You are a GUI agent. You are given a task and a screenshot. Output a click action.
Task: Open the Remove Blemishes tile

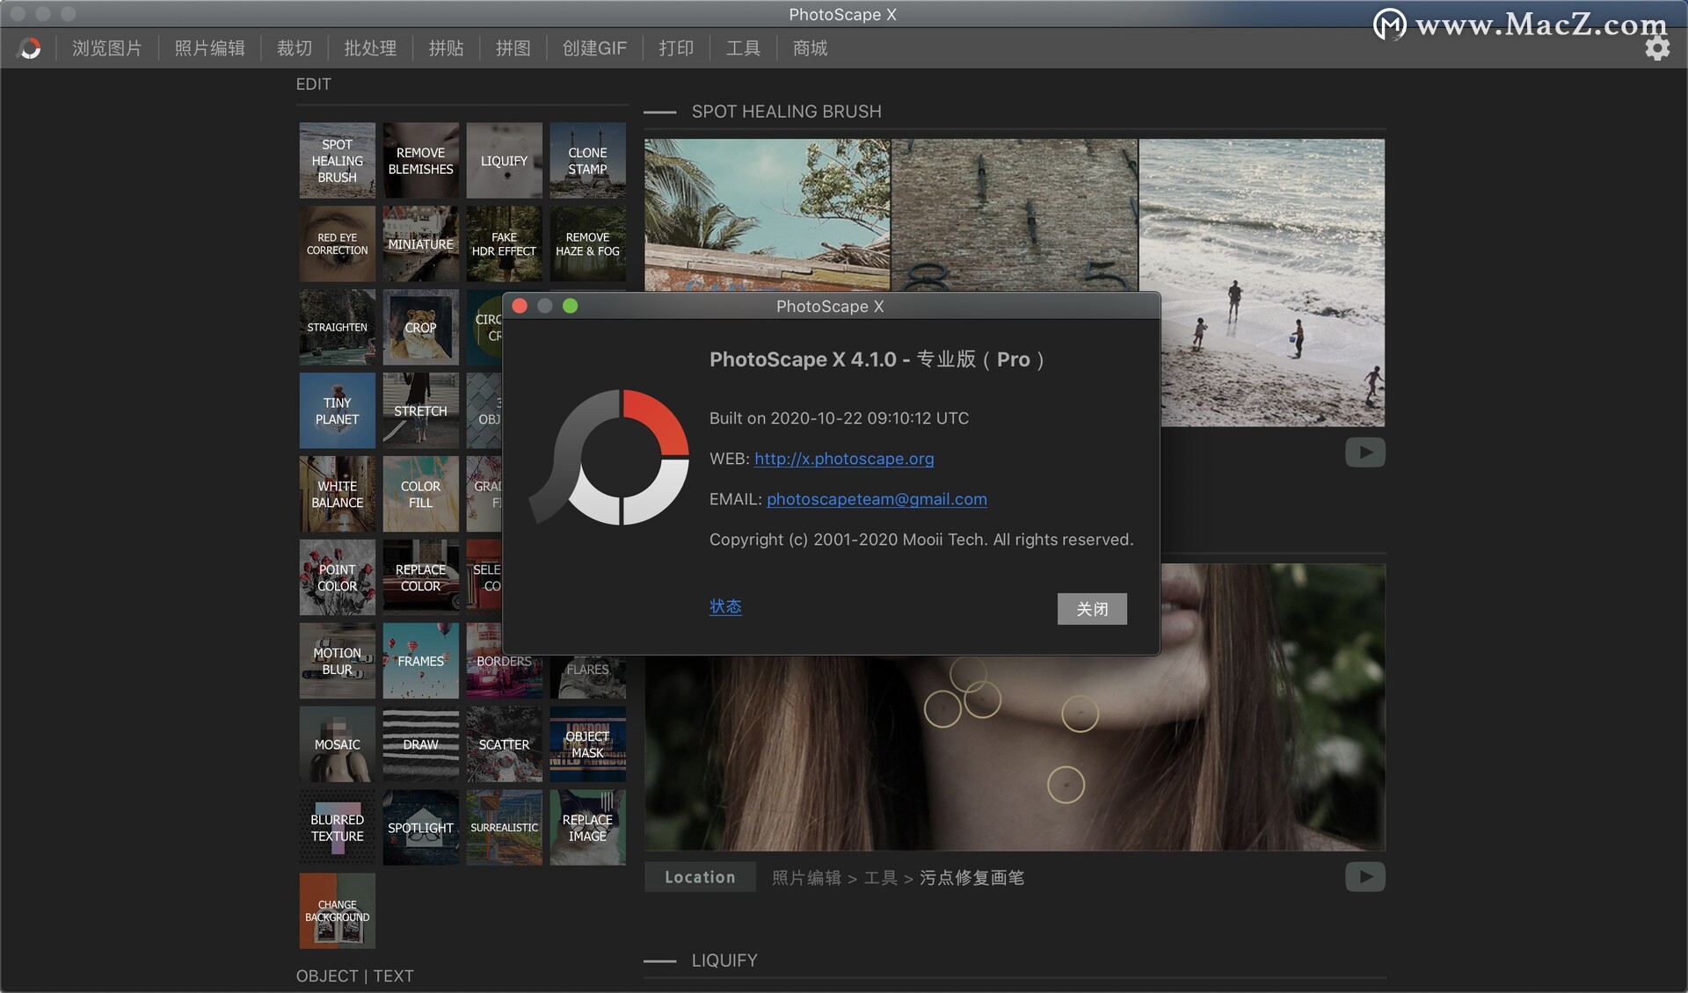pyautogui.click(x=420, y=160)
